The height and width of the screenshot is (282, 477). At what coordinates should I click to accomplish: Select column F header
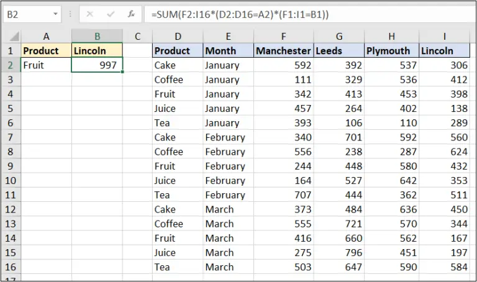pyautogui.click(x=284, y=37)
